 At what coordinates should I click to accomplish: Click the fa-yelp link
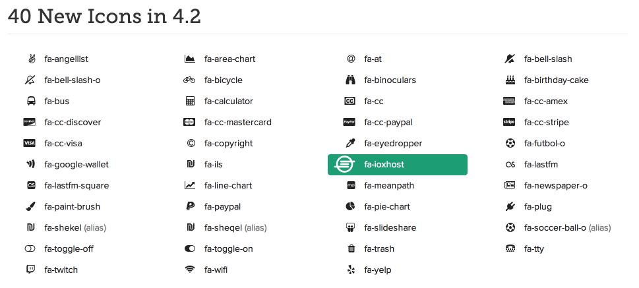(x=378, y=270)
